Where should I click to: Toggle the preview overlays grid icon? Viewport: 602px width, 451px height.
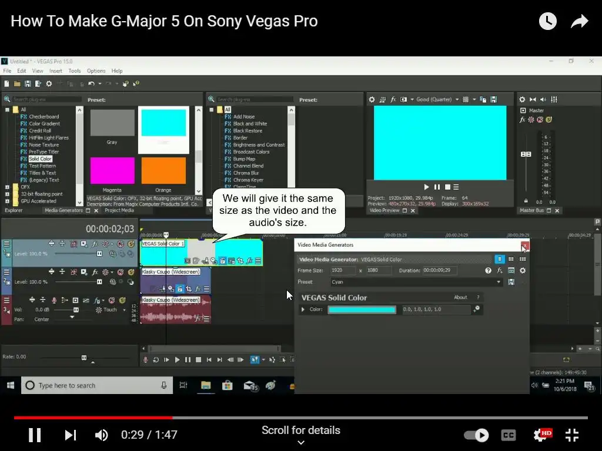tap(466, 99)
